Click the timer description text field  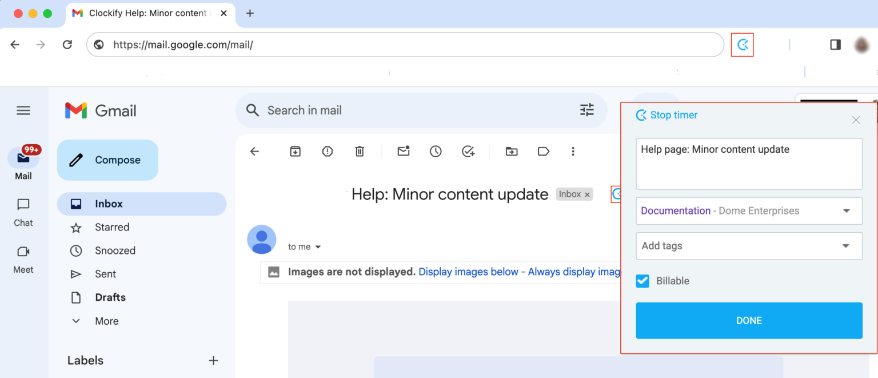pos(749,164)
